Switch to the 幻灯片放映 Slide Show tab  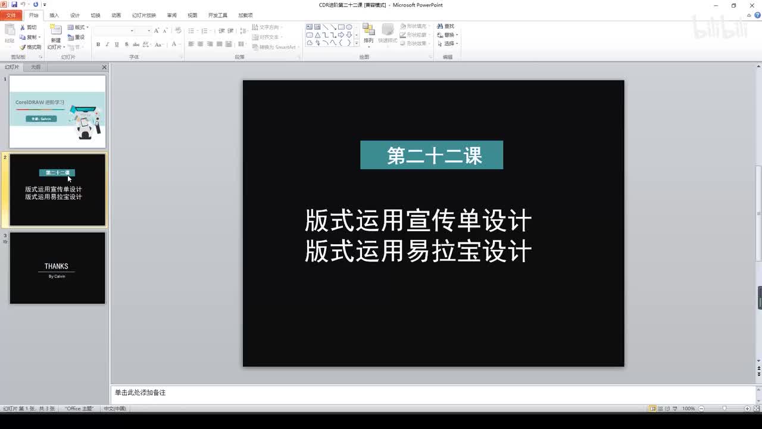point(144,15)
